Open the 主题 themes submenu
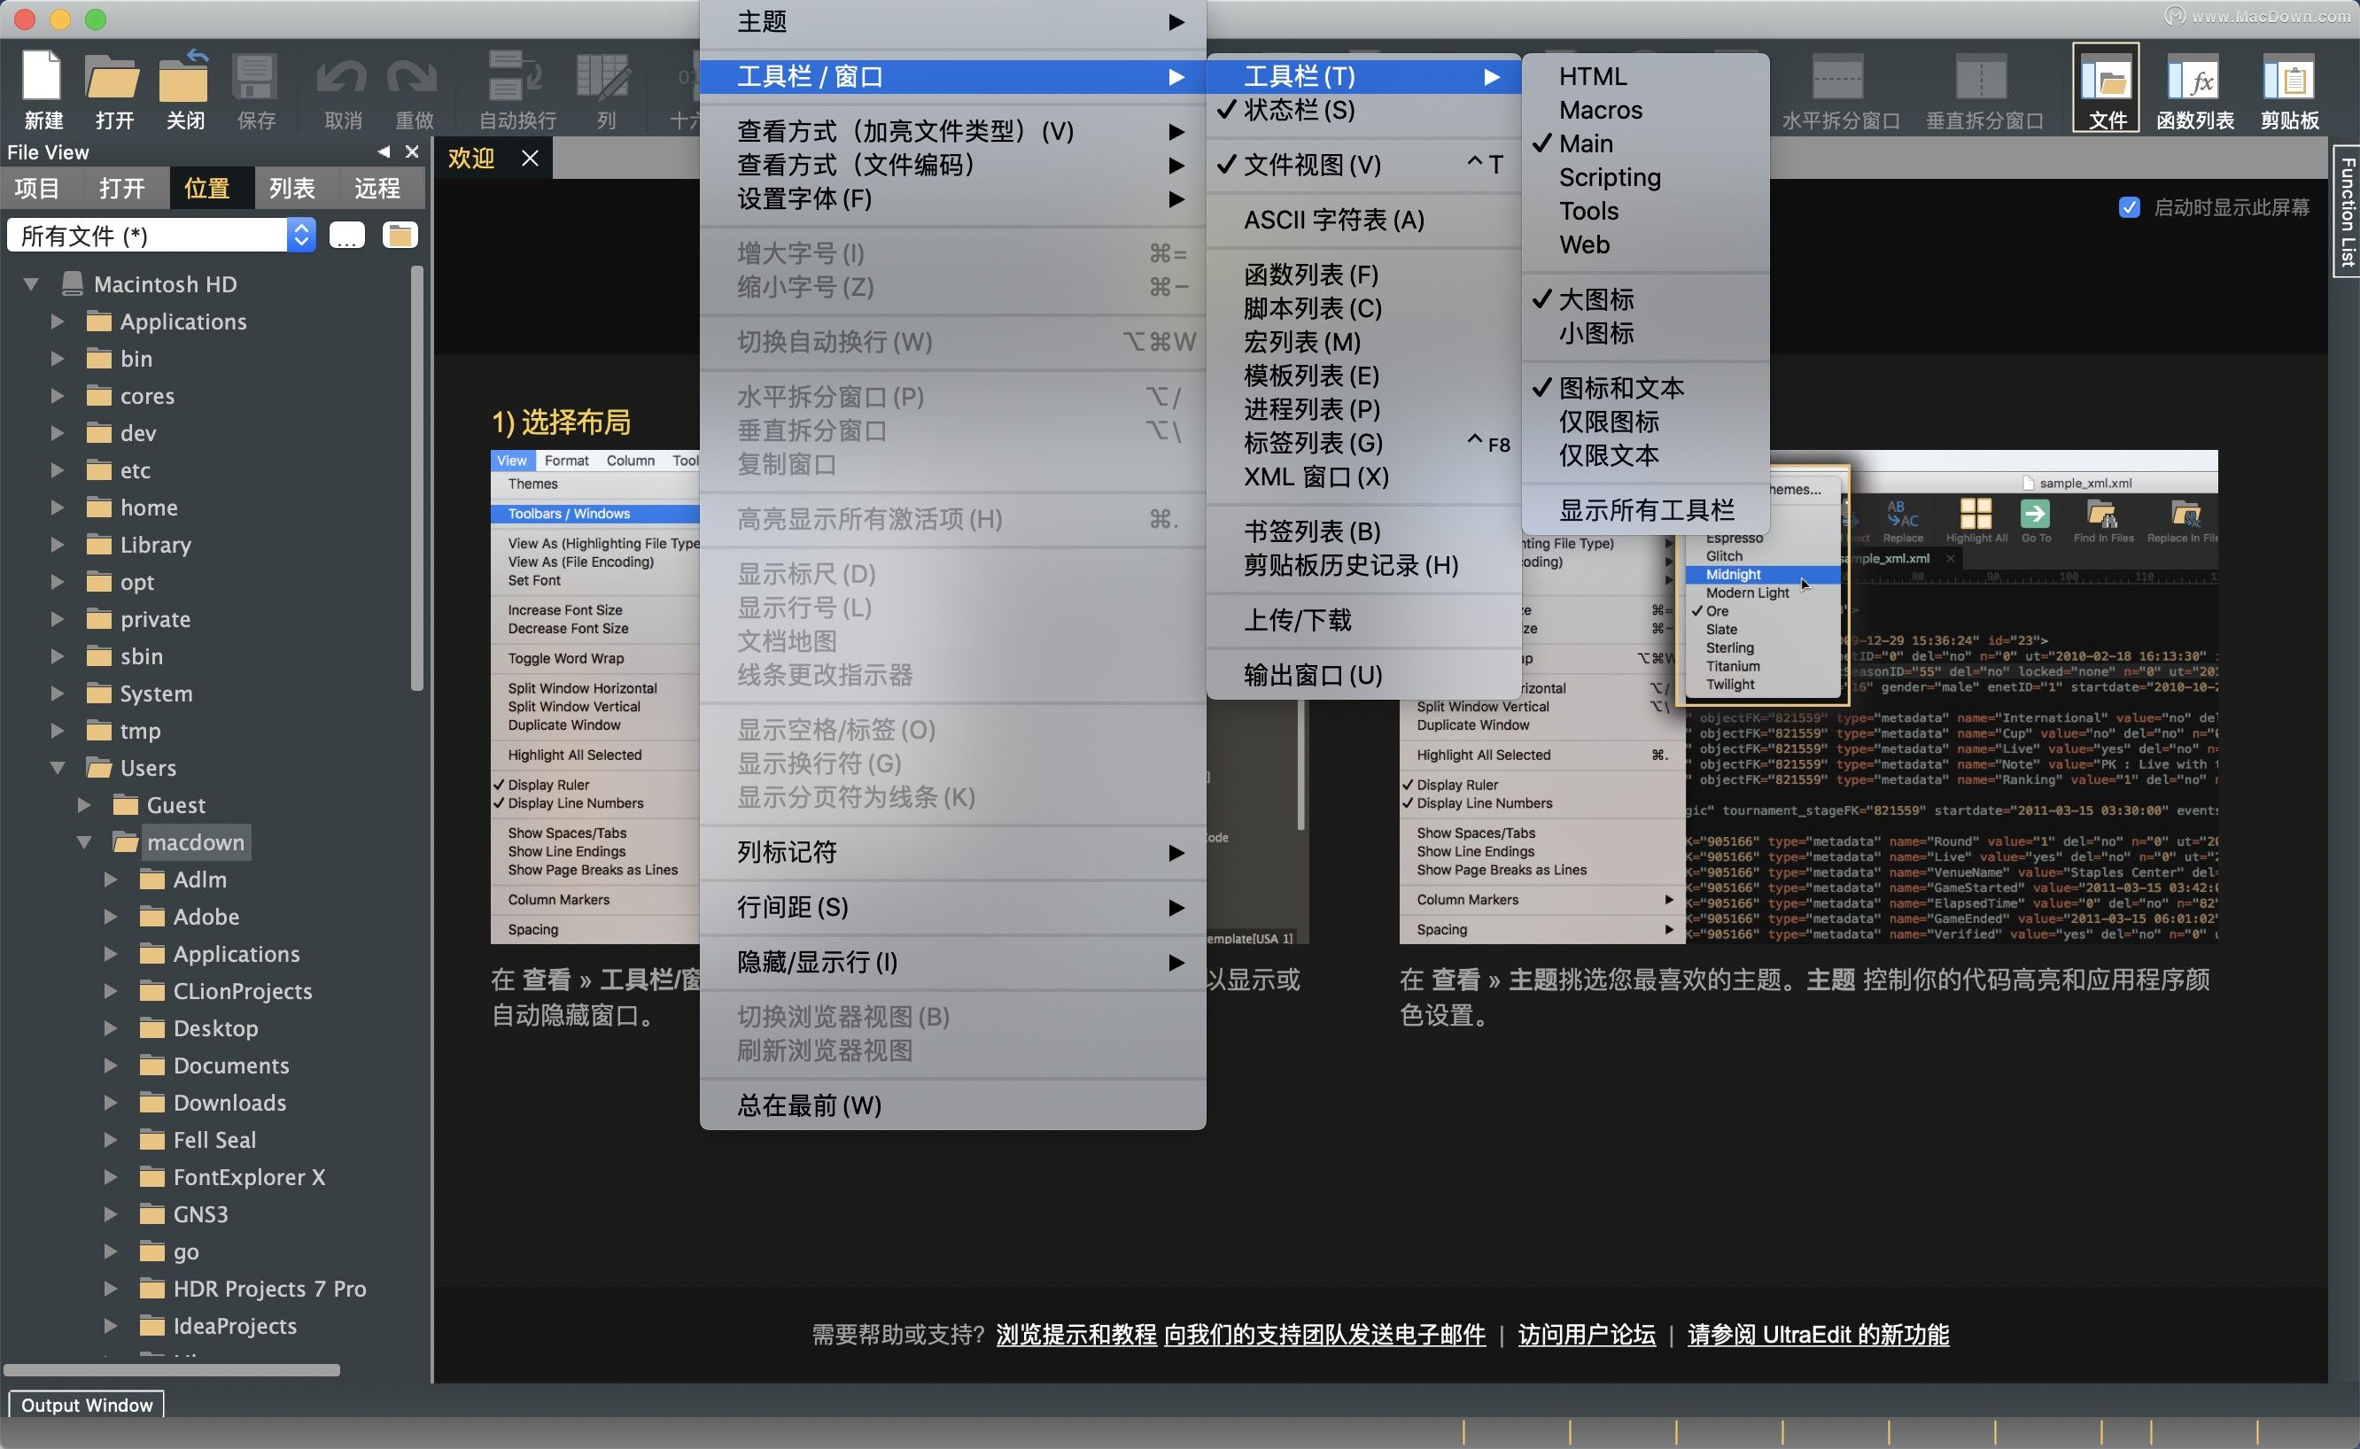 click(x=953, y=21)
